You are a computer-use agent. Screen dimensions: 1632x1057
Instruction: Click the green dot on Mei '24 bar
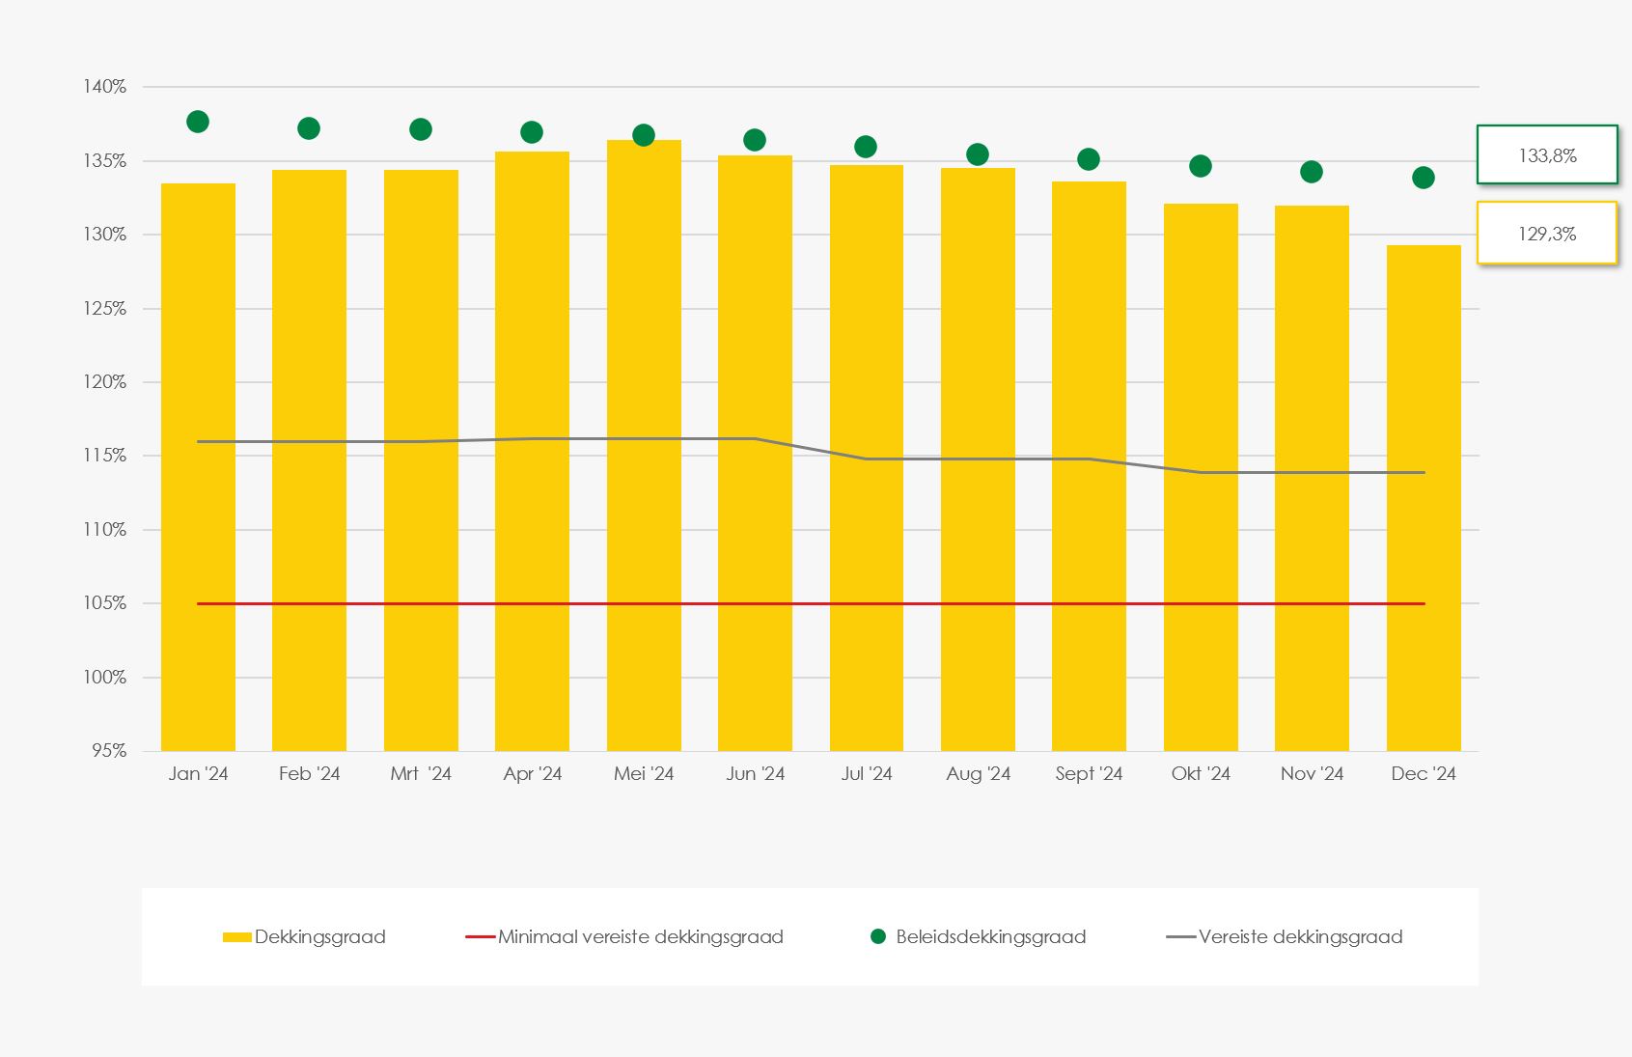coord(644,135)
